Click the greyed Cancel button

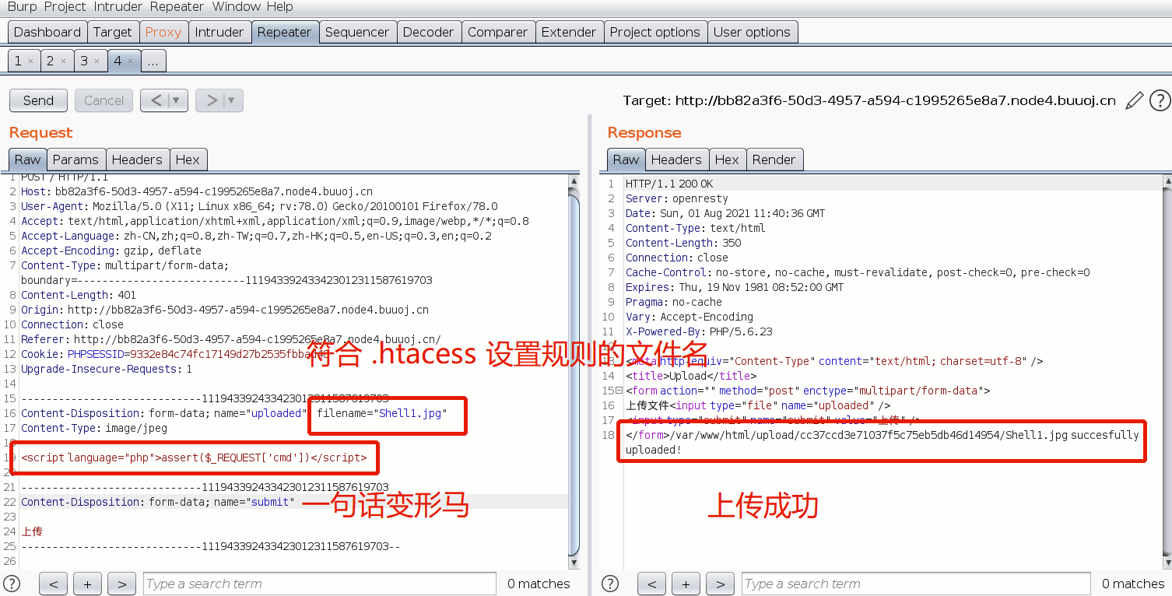104,100
